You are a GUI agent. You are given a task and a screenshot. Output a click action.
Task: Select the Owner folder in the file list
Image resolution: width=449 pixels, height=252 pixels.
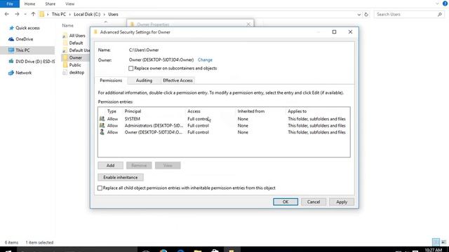(x=75, y=57)
